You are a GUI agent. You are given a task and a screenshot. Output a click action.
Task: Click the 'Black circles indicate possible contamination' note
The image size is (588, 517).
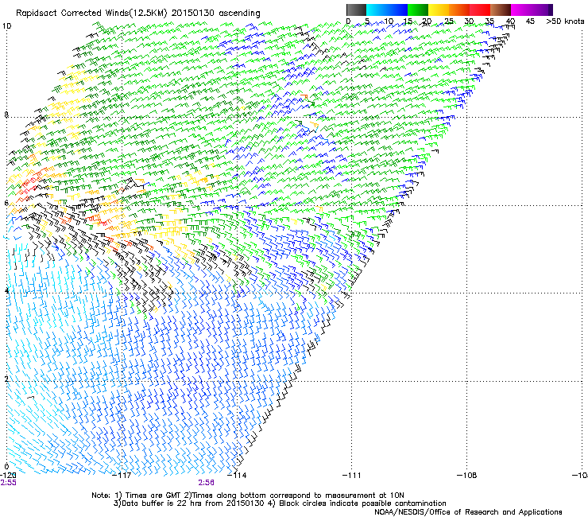(x=362, y=503)
